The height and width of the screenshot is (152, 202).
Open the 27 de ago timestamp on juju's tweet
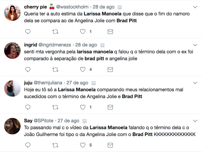click(77, 82)
